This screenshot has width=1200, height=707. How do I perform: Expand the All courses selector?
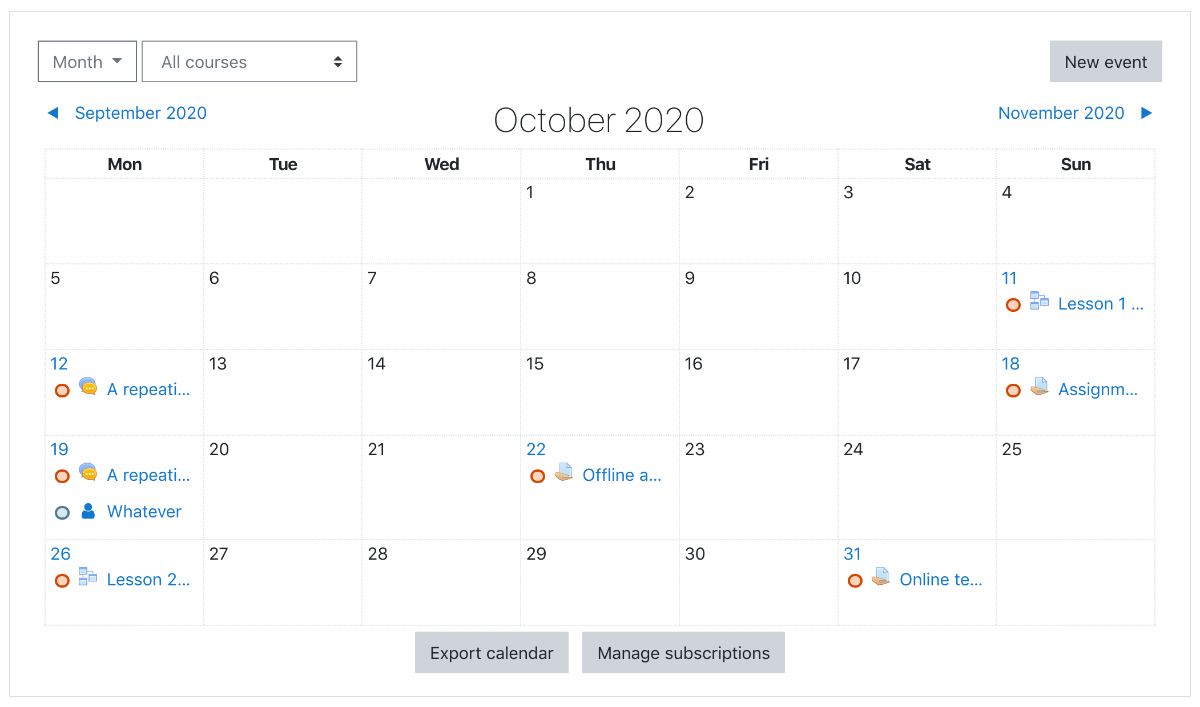click(249, 62)
